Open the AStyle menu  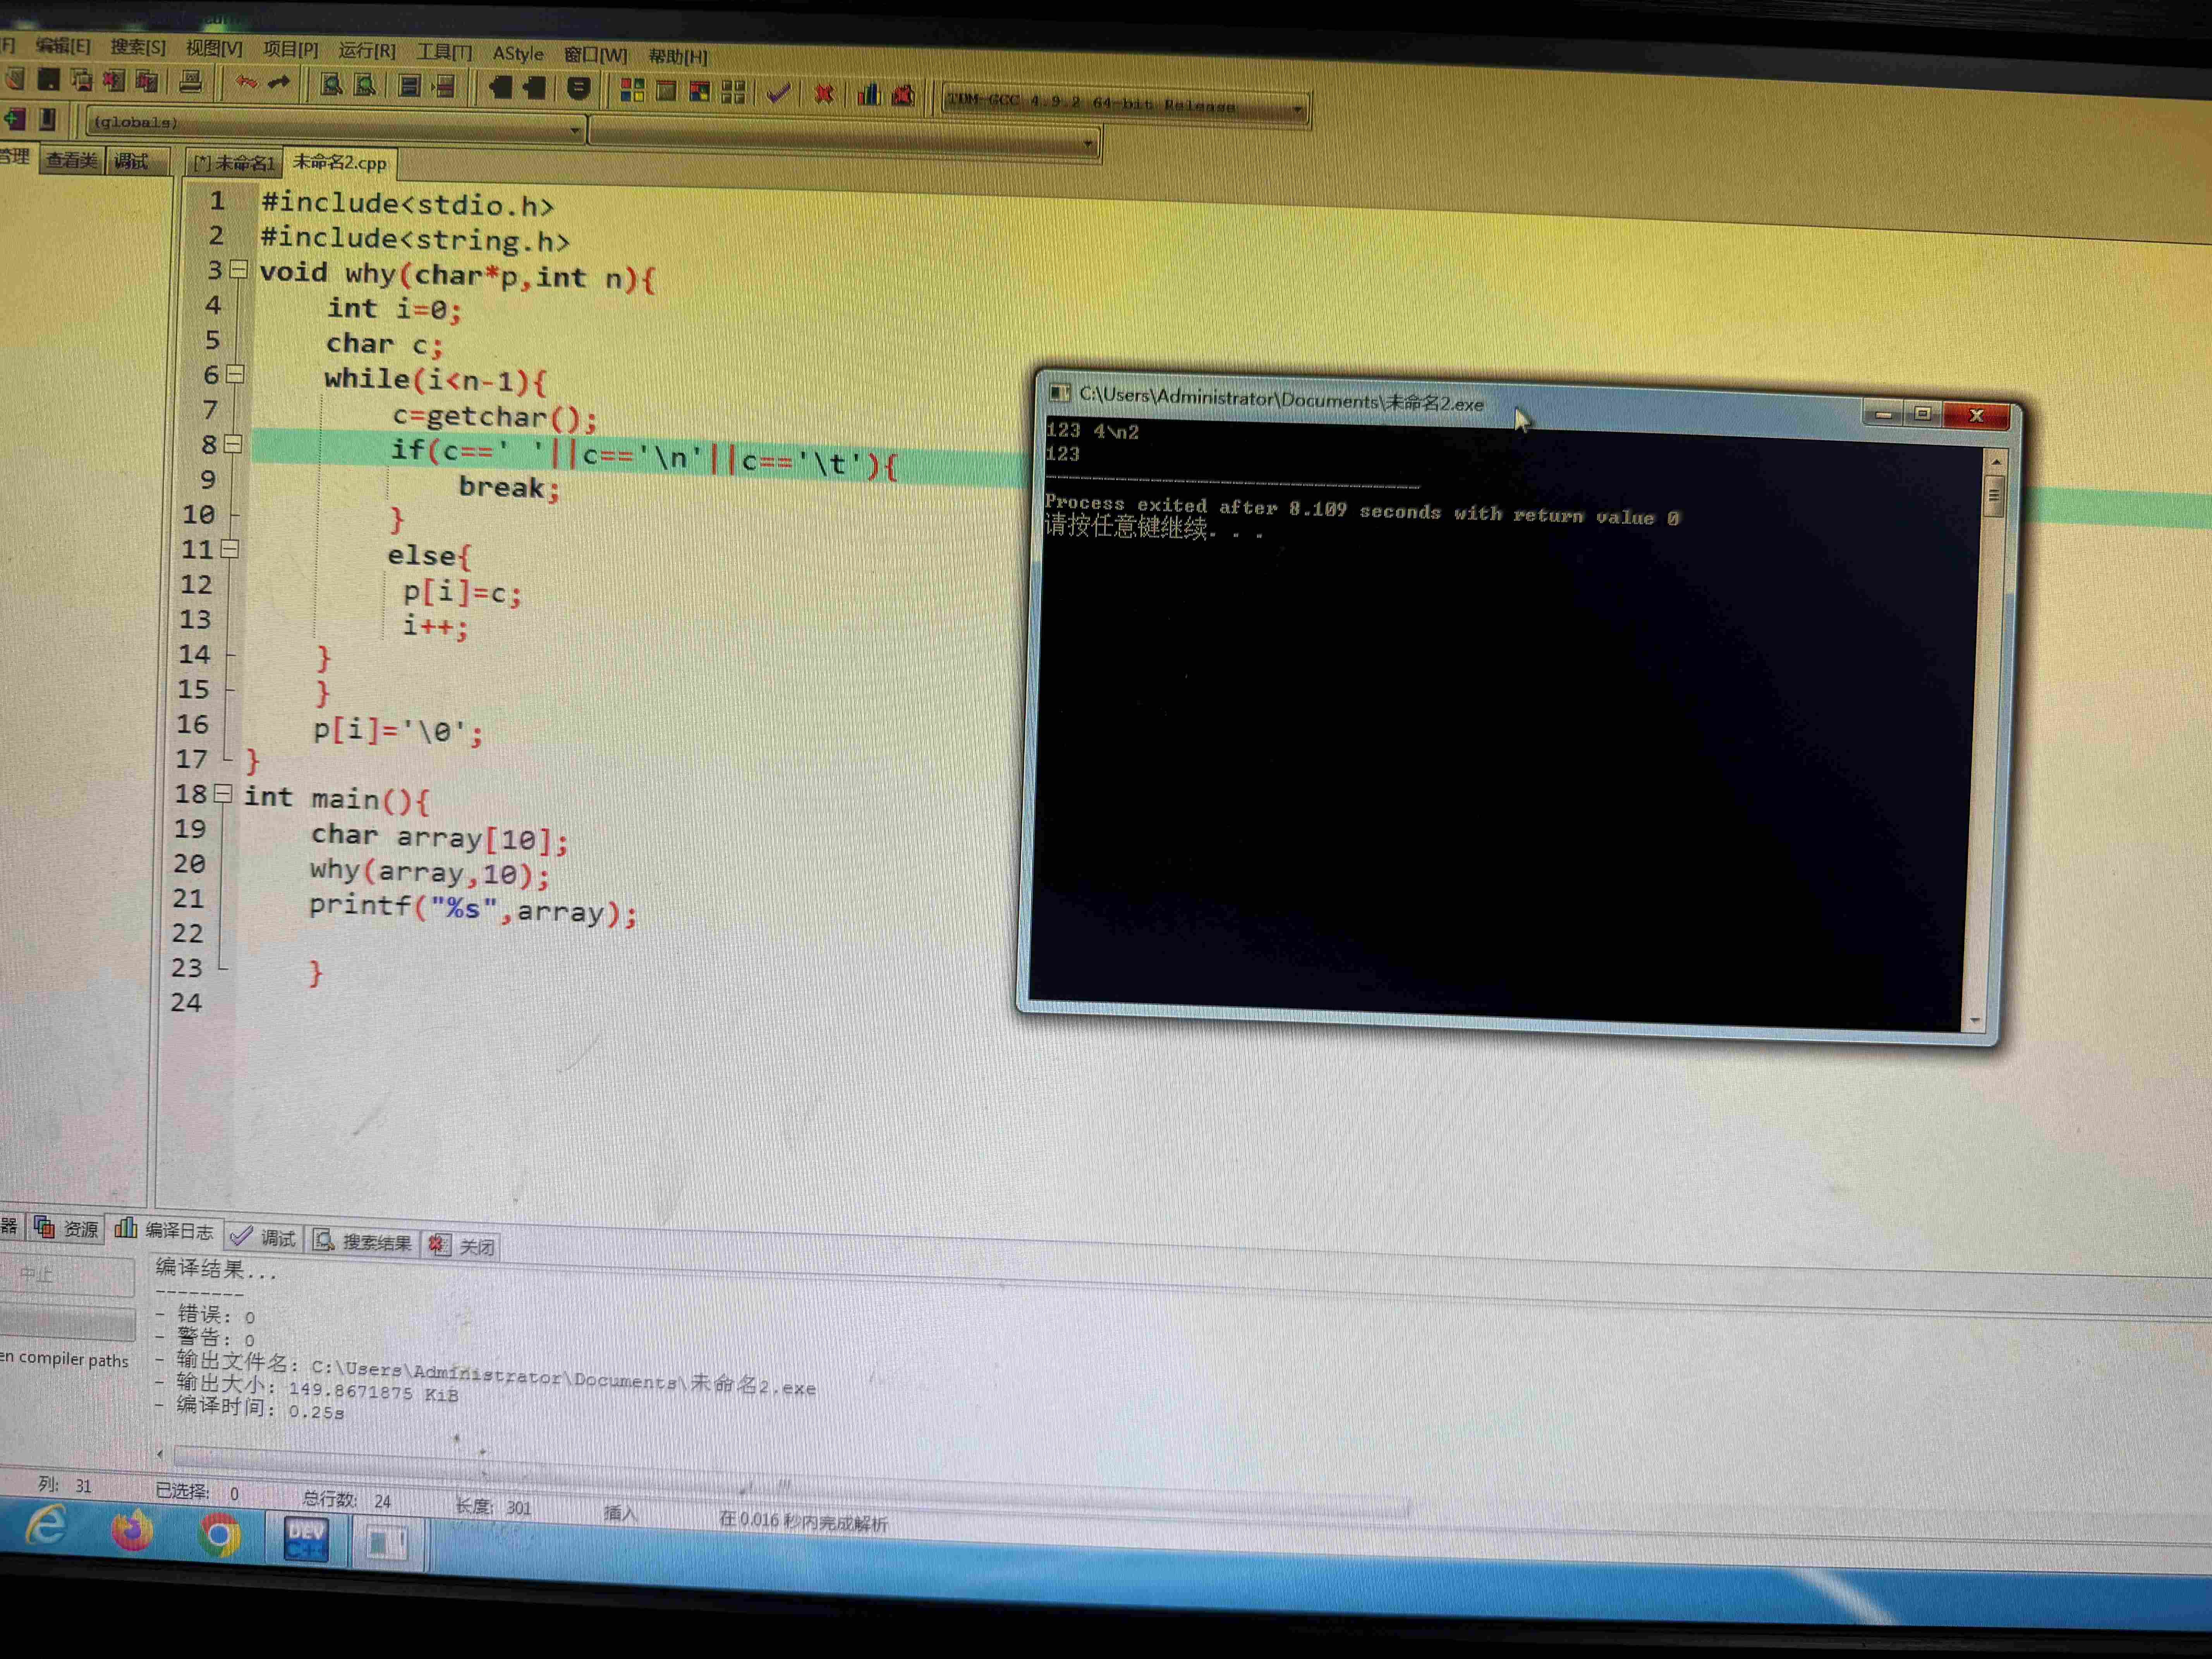point(518,54)
